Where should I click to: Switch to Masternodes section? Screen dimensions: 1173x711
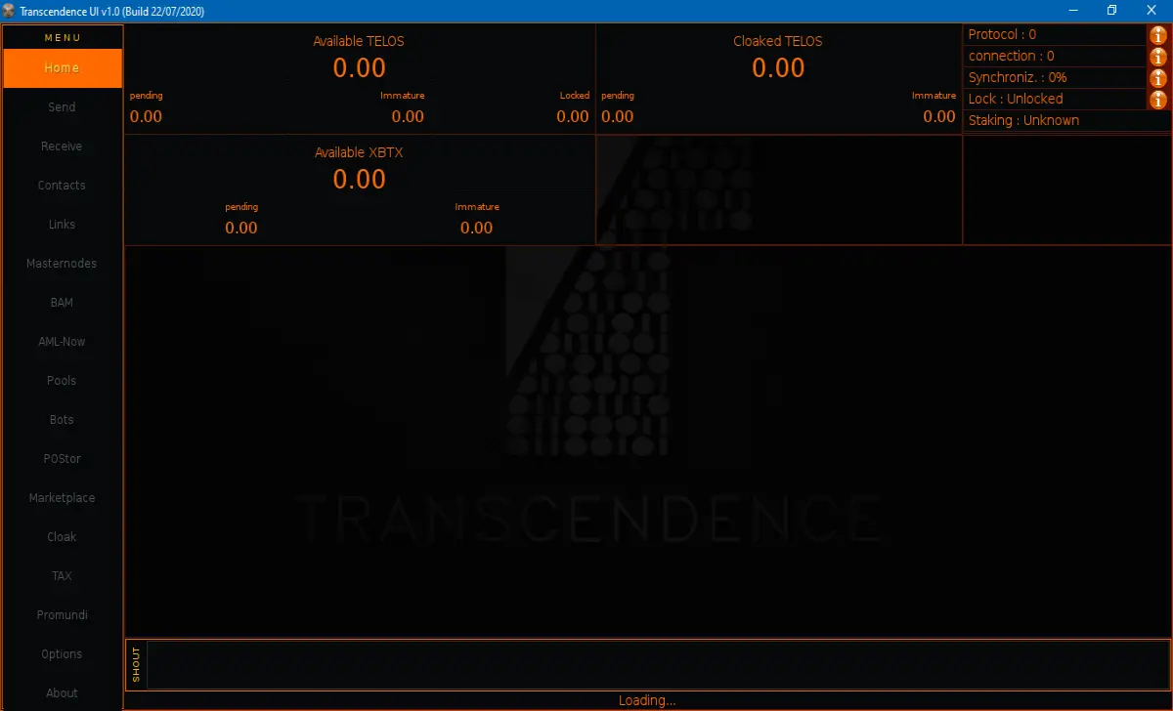pyautogui.click(x=62, y=264)
